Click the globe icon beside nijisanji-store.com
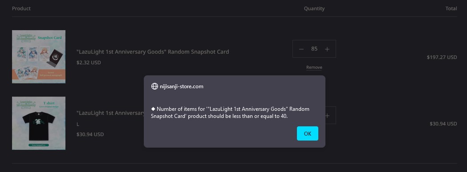The height and width of the screenshot is (172, 467). click(154, 86)
